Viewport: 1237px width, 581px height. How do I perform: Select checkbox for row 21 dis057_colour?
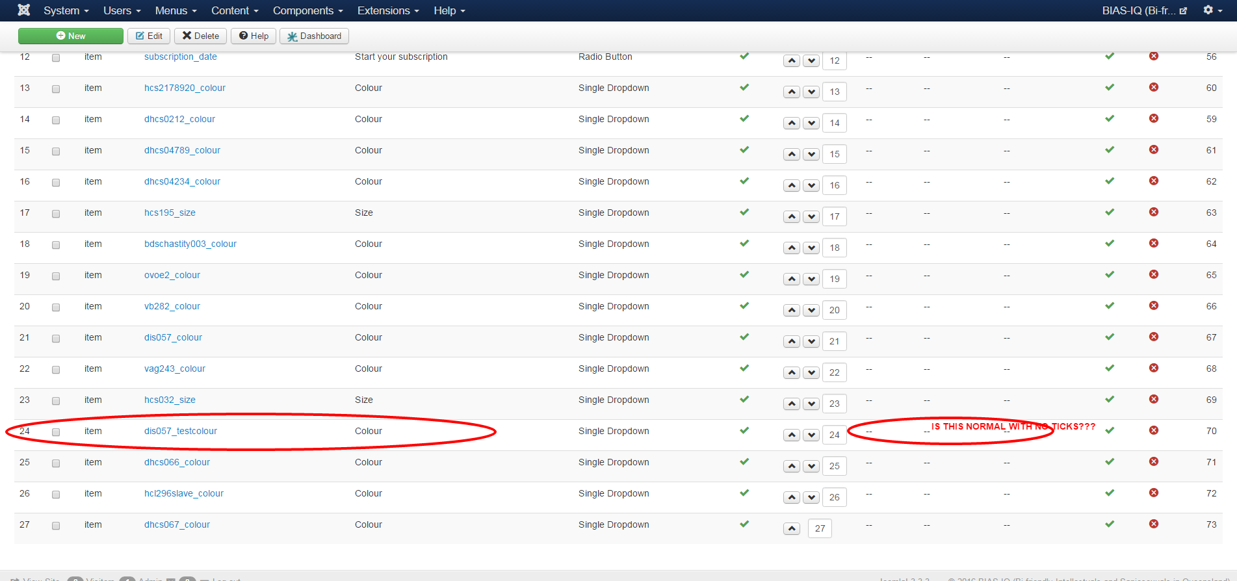coord(56,339)
